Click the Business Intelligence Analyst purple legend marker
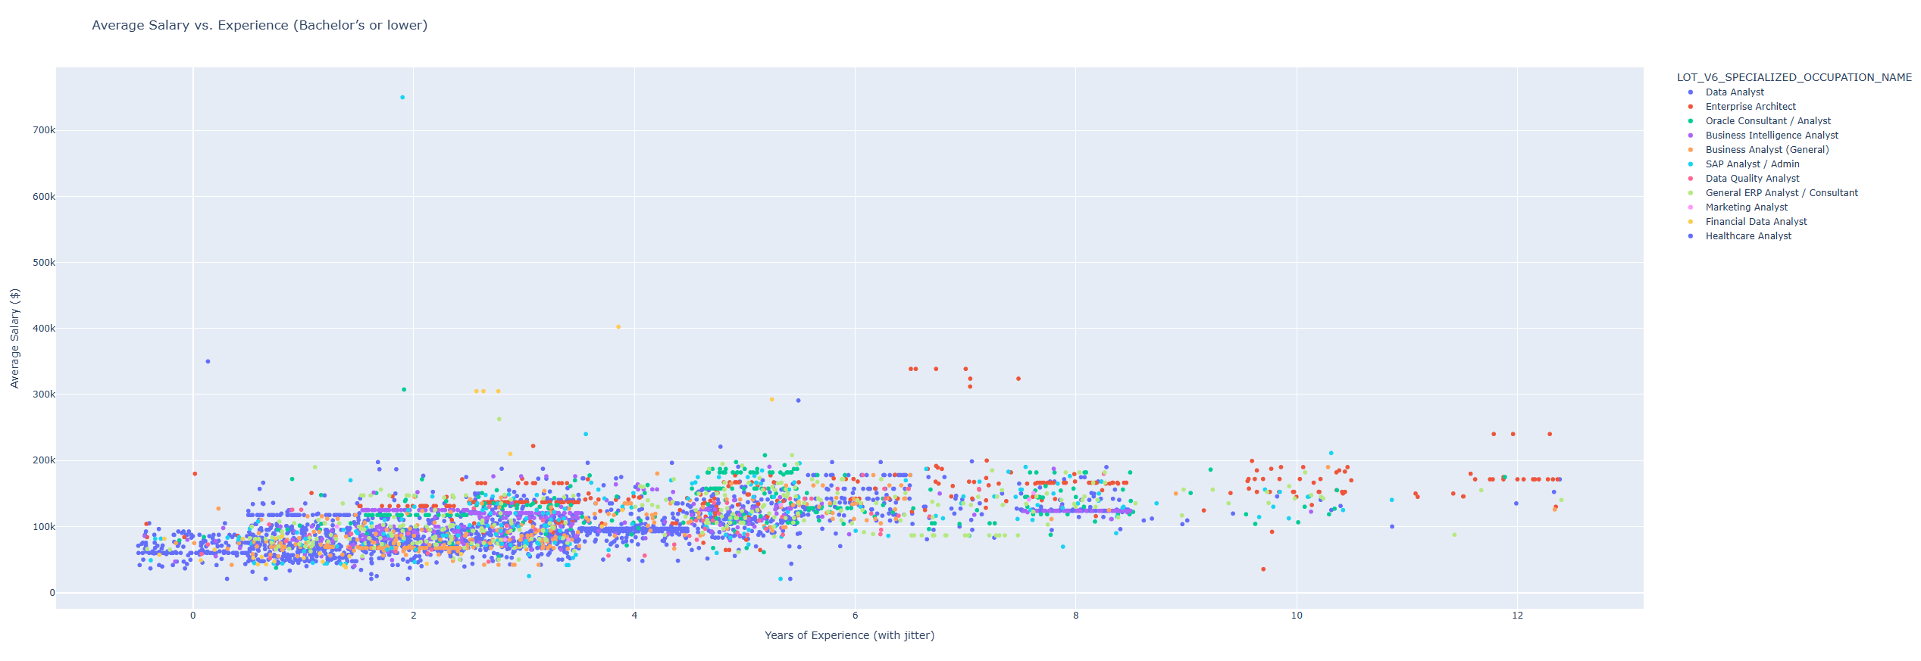1921x661 pixels. tap(1690, 136)
